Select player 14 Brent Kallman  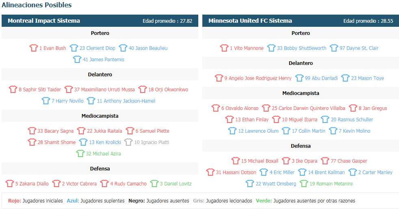click(327, 172)
